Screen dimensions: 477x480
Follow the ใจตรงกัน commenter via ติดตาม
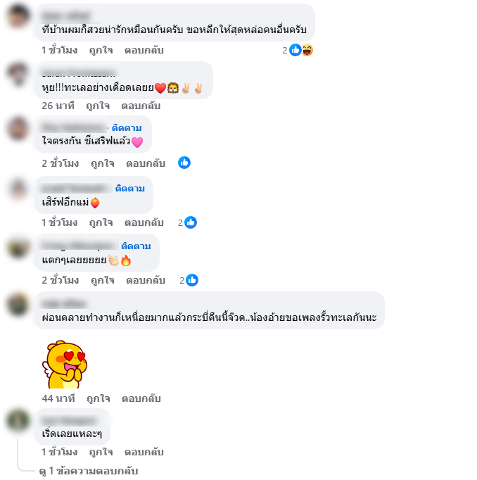127,128
